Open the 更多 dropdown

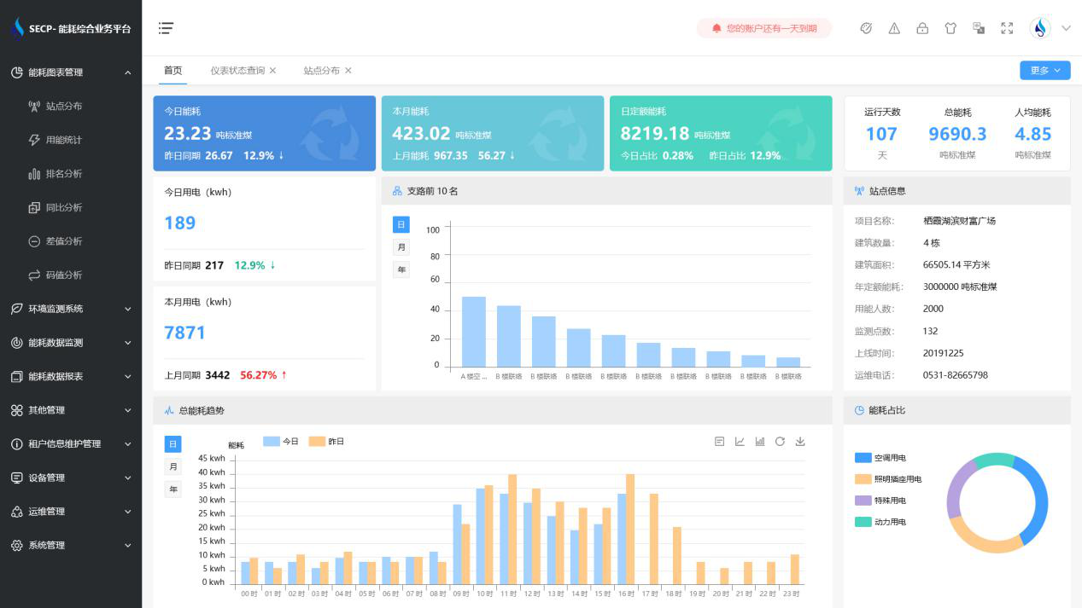[1044, 71]
